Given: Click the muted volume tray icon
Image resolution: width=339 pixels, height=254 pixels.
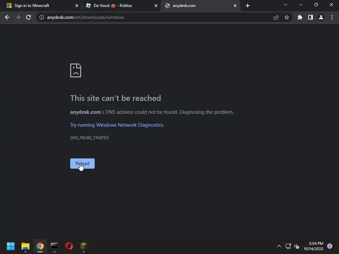Looking at the screenshot, I should (x=297, y=246).
